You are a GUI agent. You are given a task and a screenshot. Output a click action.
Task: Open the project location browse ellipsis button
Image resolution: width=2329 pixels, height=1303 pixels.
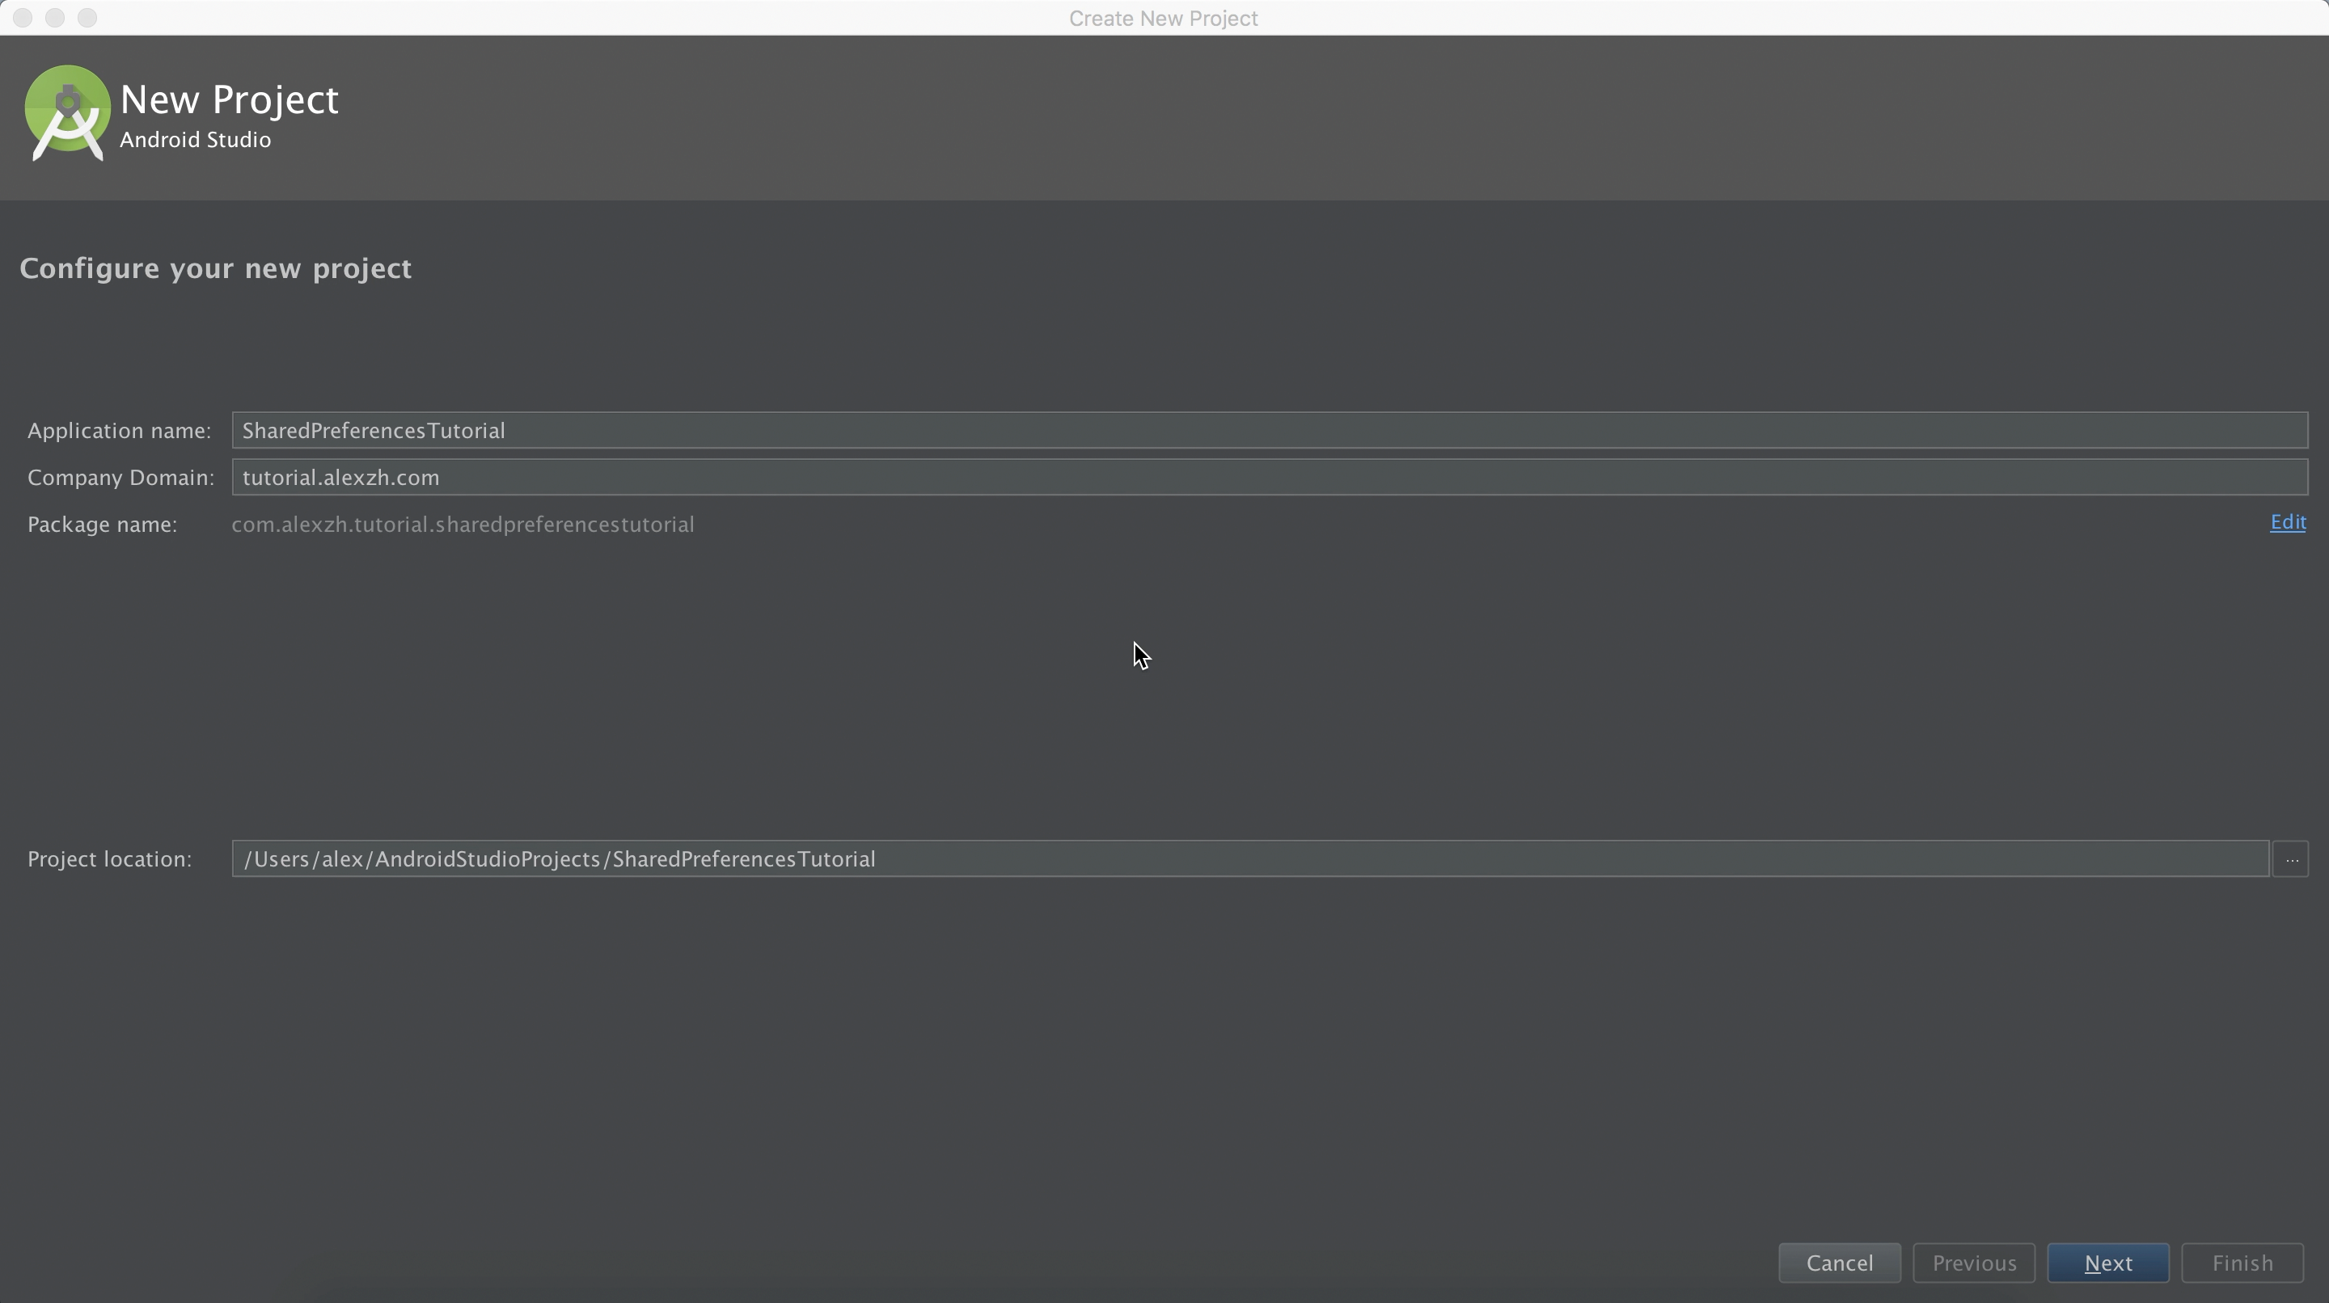pyautogui.click(x=2291, y=859)
